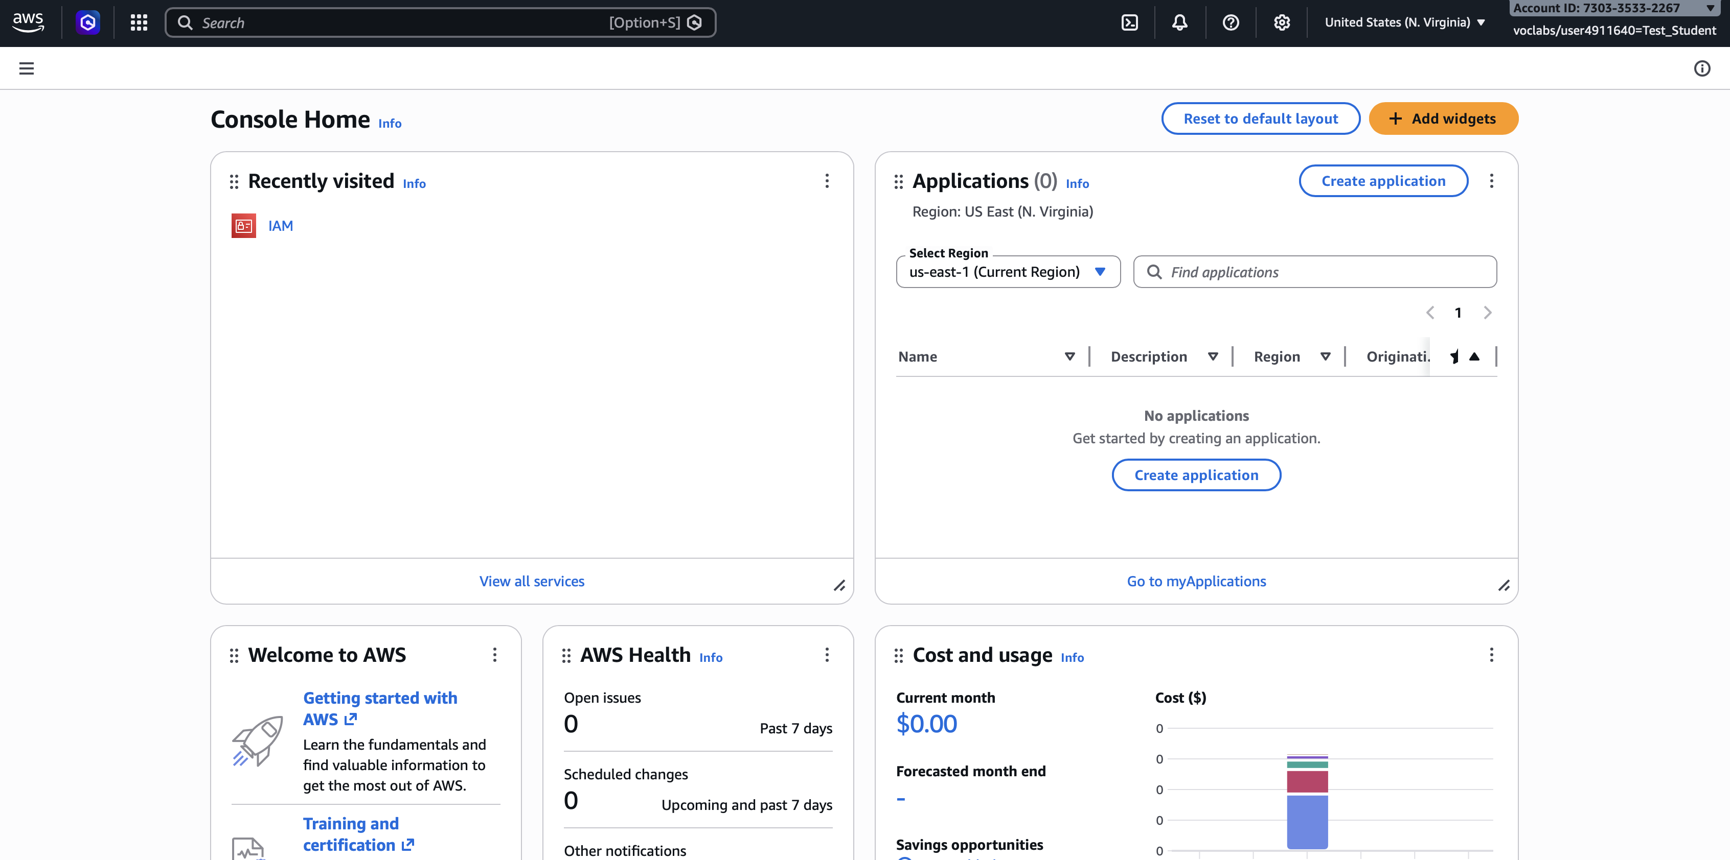Focus the top Search input field

pyautogui.click(x=440, y=23)
